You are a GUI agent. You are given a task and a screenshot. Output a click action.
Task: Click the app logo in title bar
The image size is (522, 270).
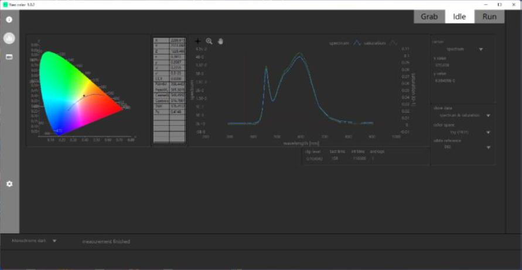coord(5,4)
